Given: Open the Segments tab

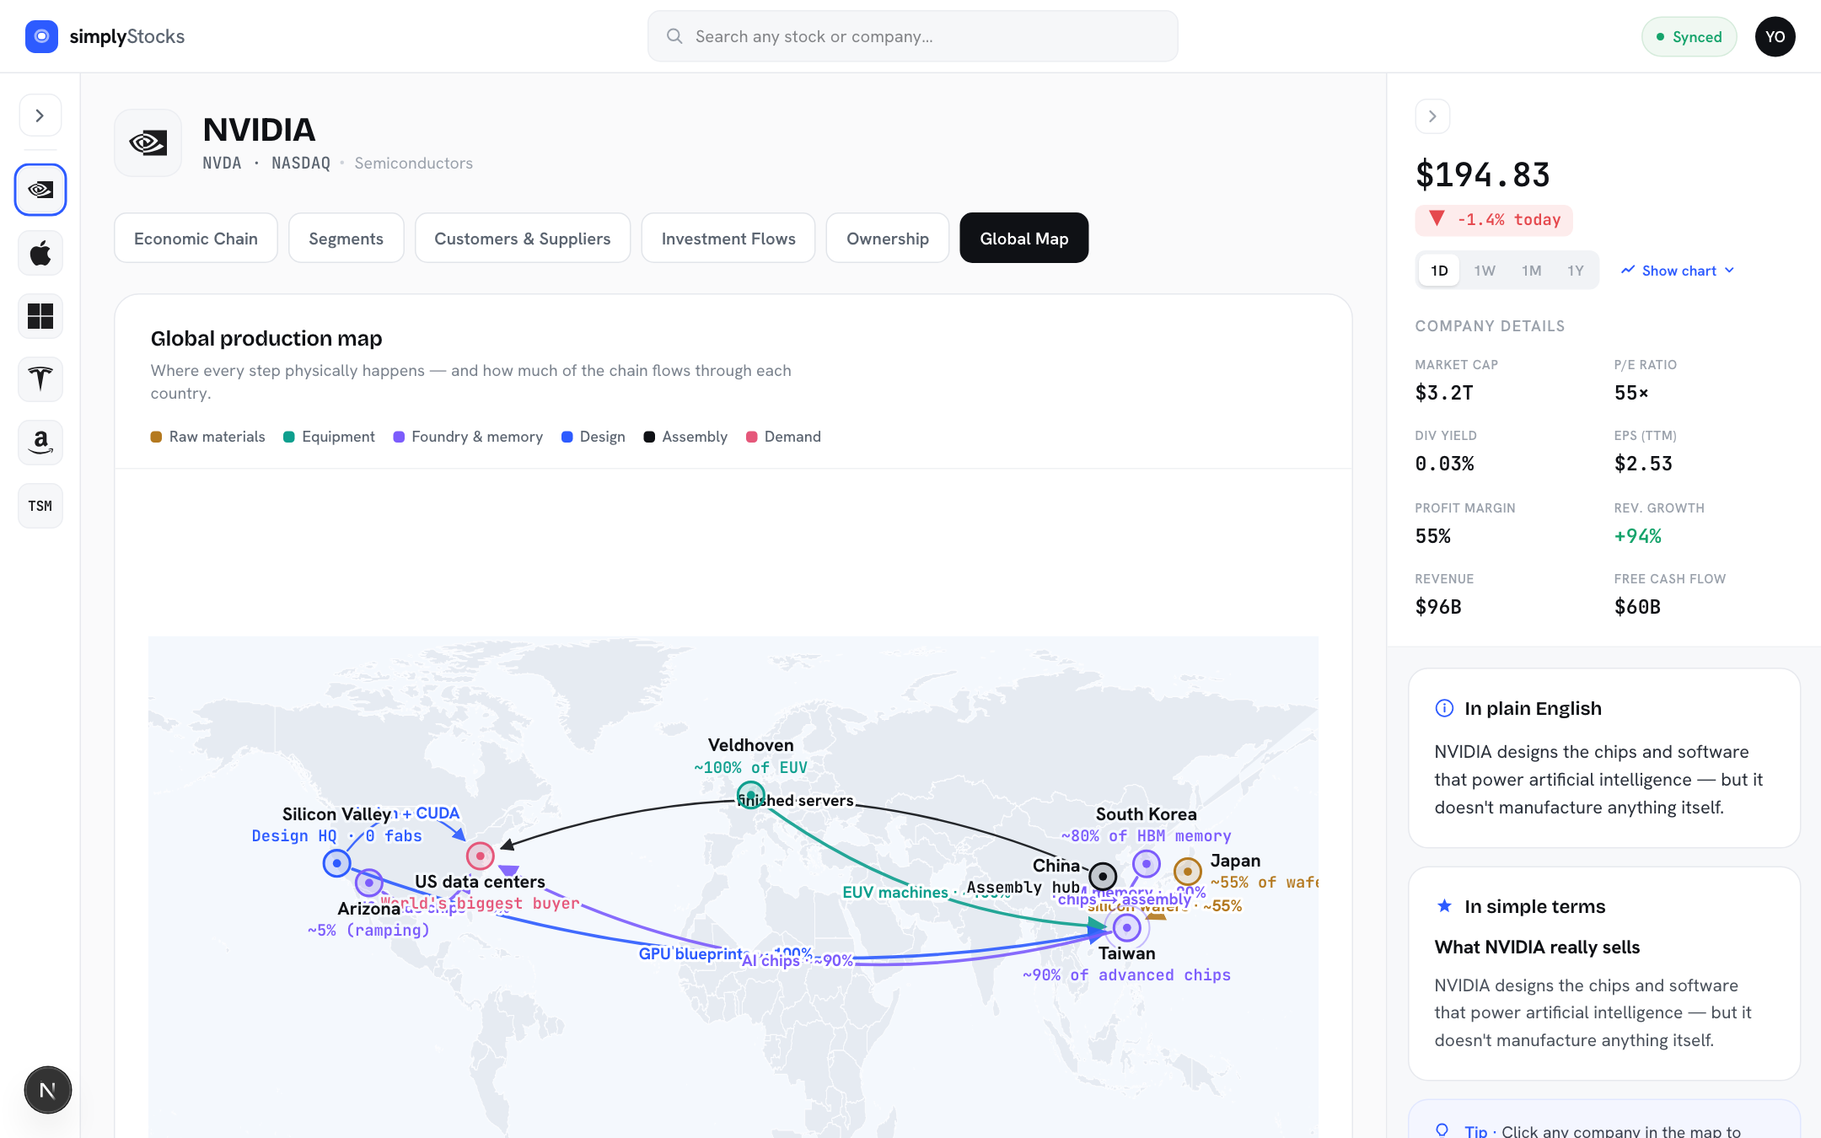Looking at the screenshot, I should pyautogui.click(x=346, y=239).
